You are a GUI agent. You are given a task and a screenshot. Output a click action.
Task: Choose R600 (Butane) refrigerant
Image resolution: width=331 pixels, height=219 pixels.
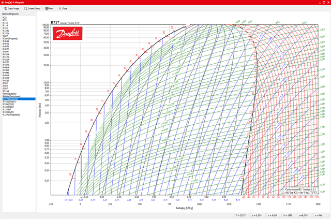coord(9,93)
